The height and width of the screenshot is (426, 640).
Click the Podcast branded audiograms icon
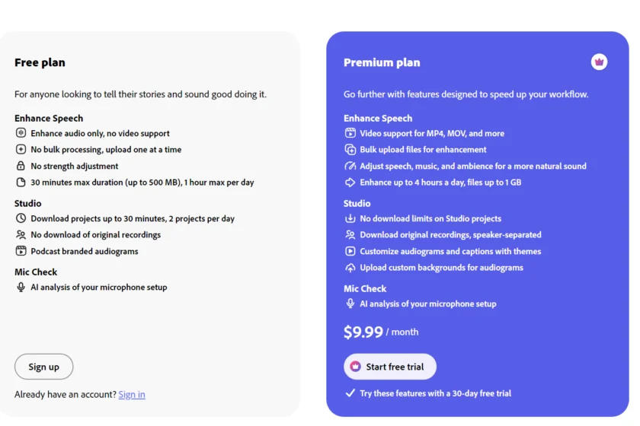[21, 251]
